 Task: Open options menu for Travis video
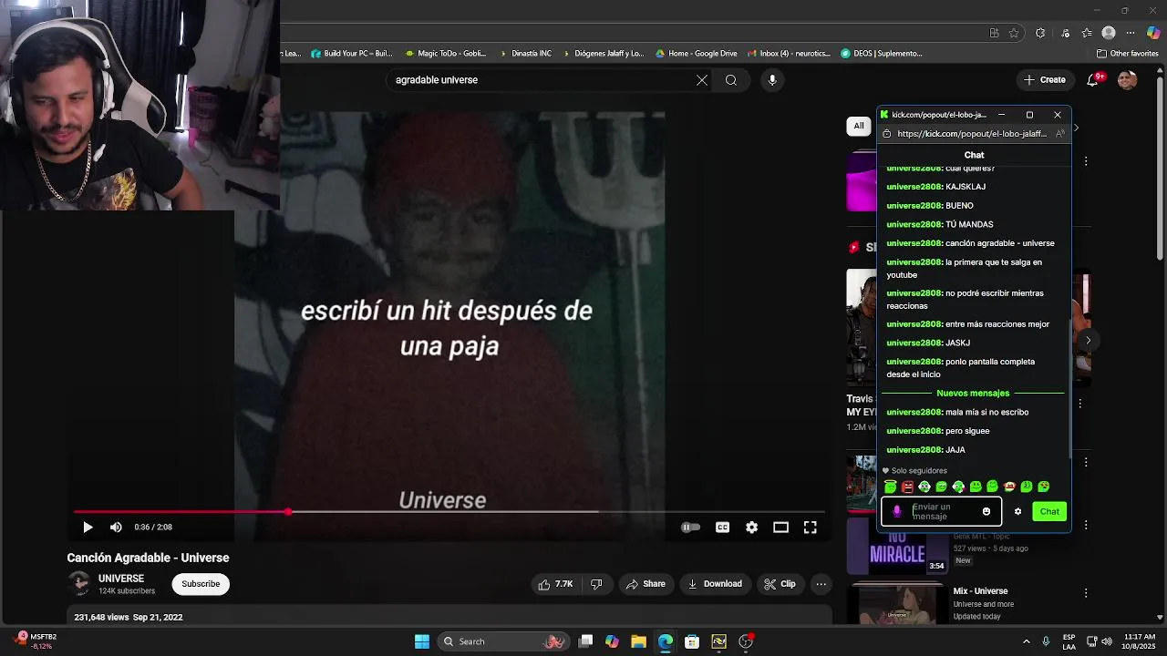point(1080,404)
